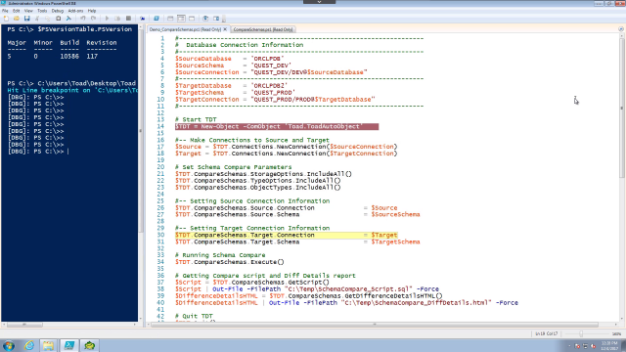626x352 pixels.
Task: Open the Add-ons menu
Action: coord(75,11)
